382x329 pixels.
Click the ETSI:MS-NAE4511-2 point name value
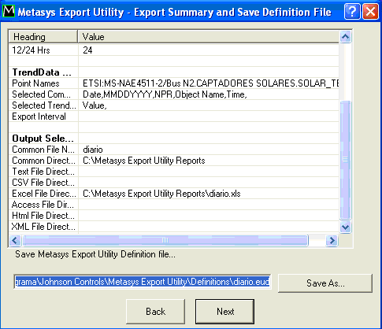click(x=210, y=83)
